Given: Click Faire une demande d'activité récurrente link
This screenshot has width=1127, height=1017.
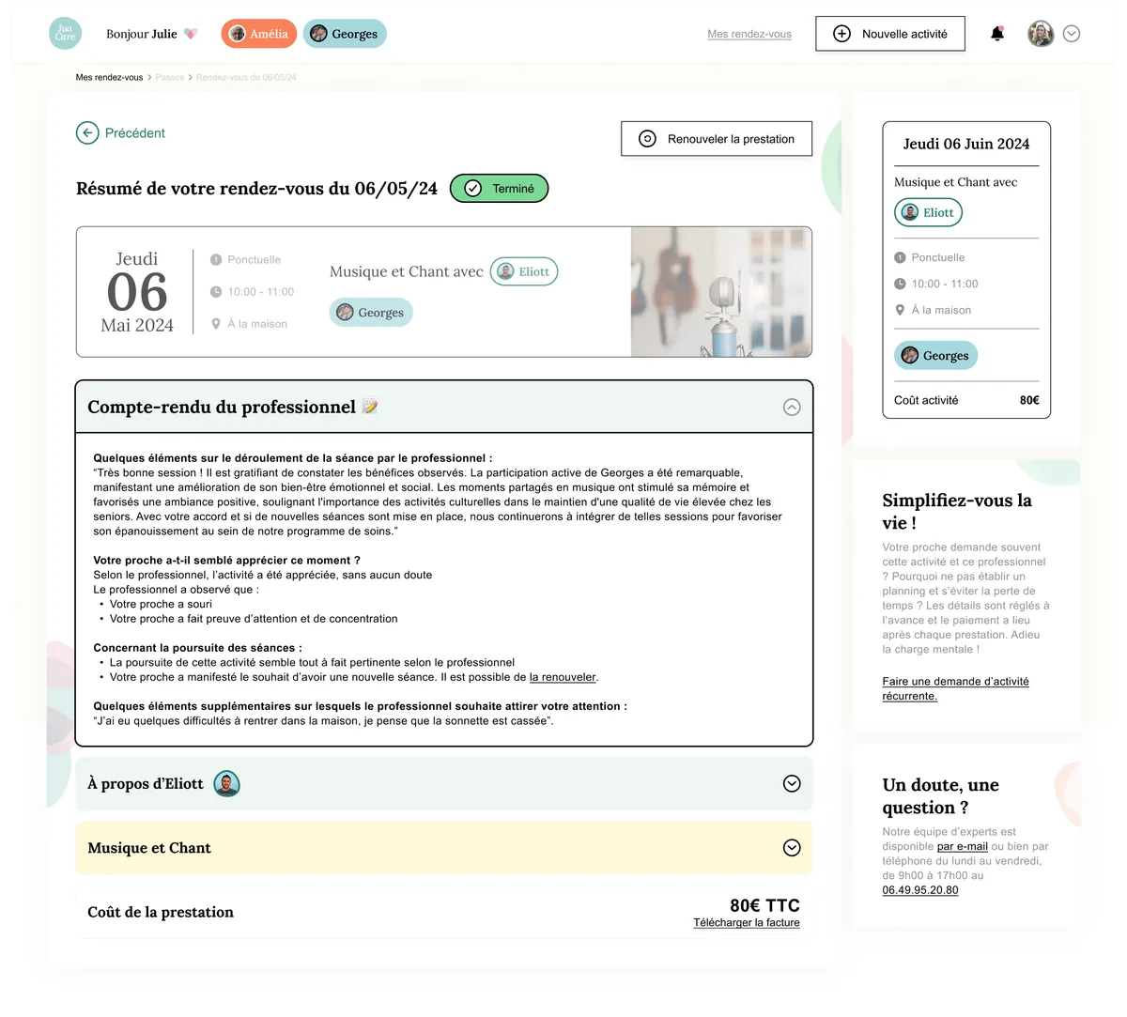Looking at the screenshot, I should tap(955, 688).
